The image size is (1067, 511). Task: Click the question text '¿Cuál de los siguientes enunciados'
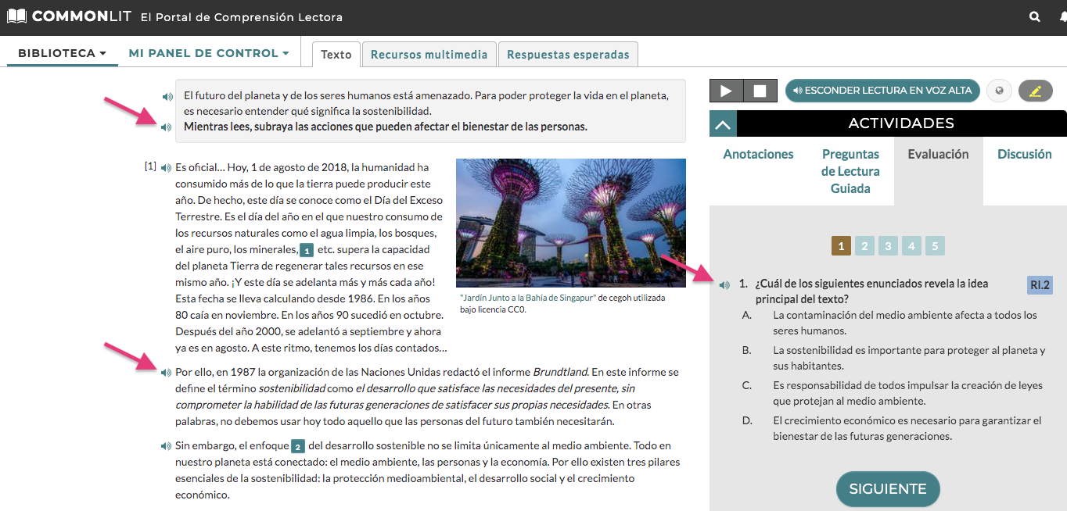point(871,291)
